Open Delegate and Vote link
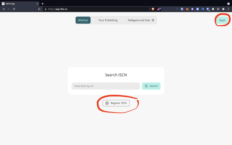232x145 pixels. pyautogui.click(x=141, y=20)
